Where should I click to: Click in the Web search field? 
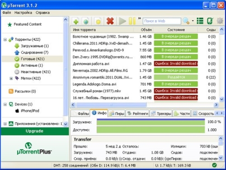[162, 21]
